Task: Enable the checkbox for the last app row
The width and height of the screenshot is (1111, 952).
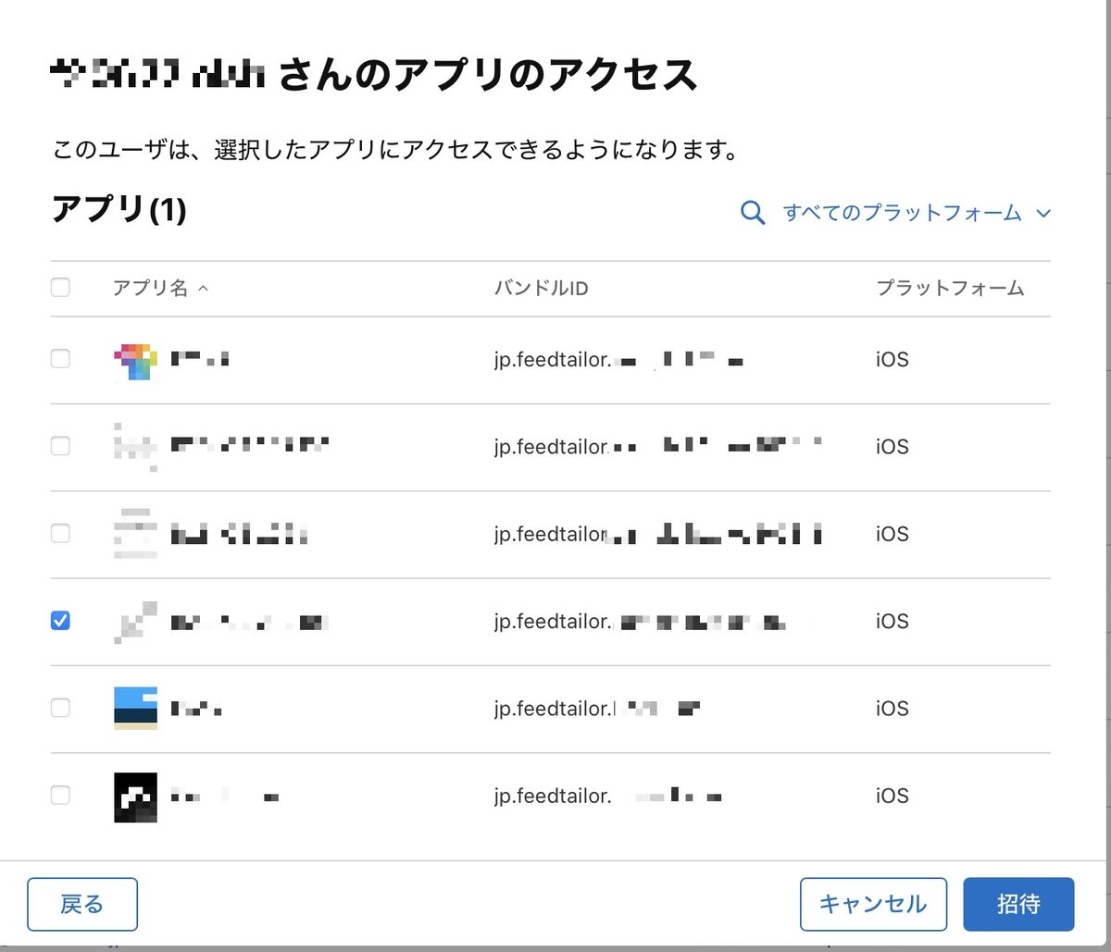Action: tap(60, 795)
